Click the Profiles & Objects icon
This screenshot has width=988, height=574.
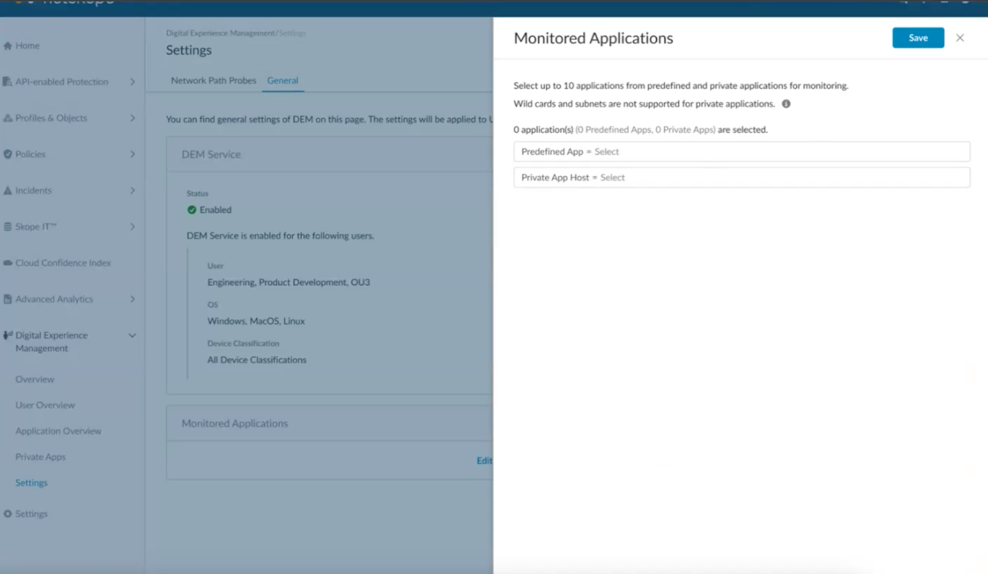(x=7, y=118)
